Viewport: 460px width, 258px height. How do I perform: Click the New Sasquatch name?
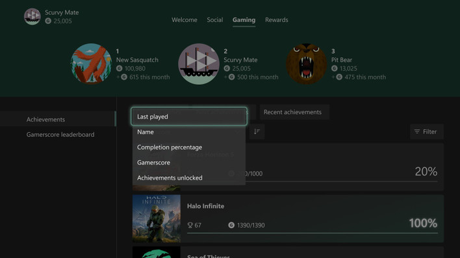click(137, 60)
